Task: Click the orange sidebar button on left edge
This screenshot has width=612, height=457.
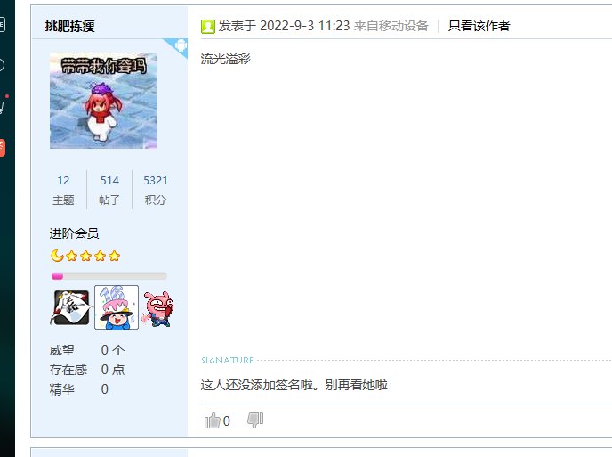Action: [3, 148]
